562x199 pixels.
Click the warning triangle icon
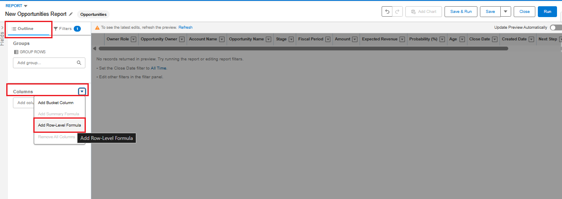coord(97,27)
